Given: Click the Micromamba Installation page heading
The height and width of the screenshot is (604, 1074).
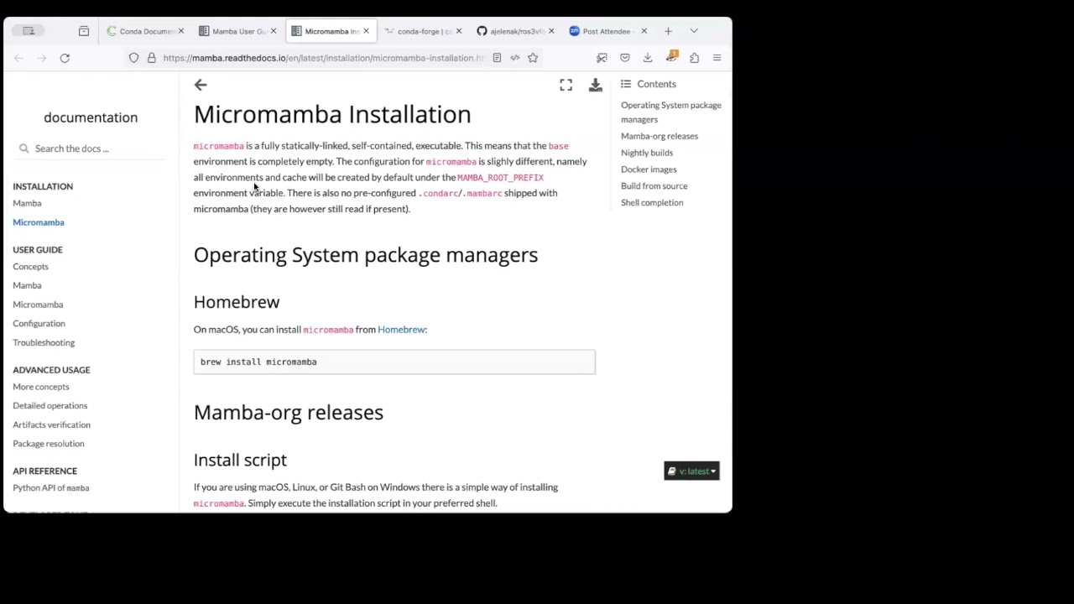Looking at the screenshot, I should pyautogui.click(x=332, y=114).
